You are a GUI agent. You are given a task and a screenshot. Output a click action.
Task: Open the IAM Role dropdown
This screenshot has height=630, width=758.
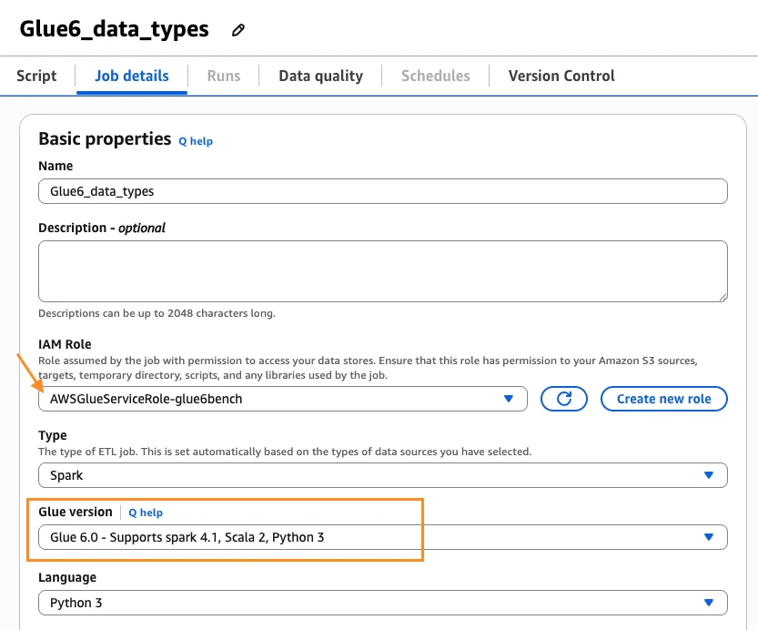pyautogui.click(x=283, y=399)
